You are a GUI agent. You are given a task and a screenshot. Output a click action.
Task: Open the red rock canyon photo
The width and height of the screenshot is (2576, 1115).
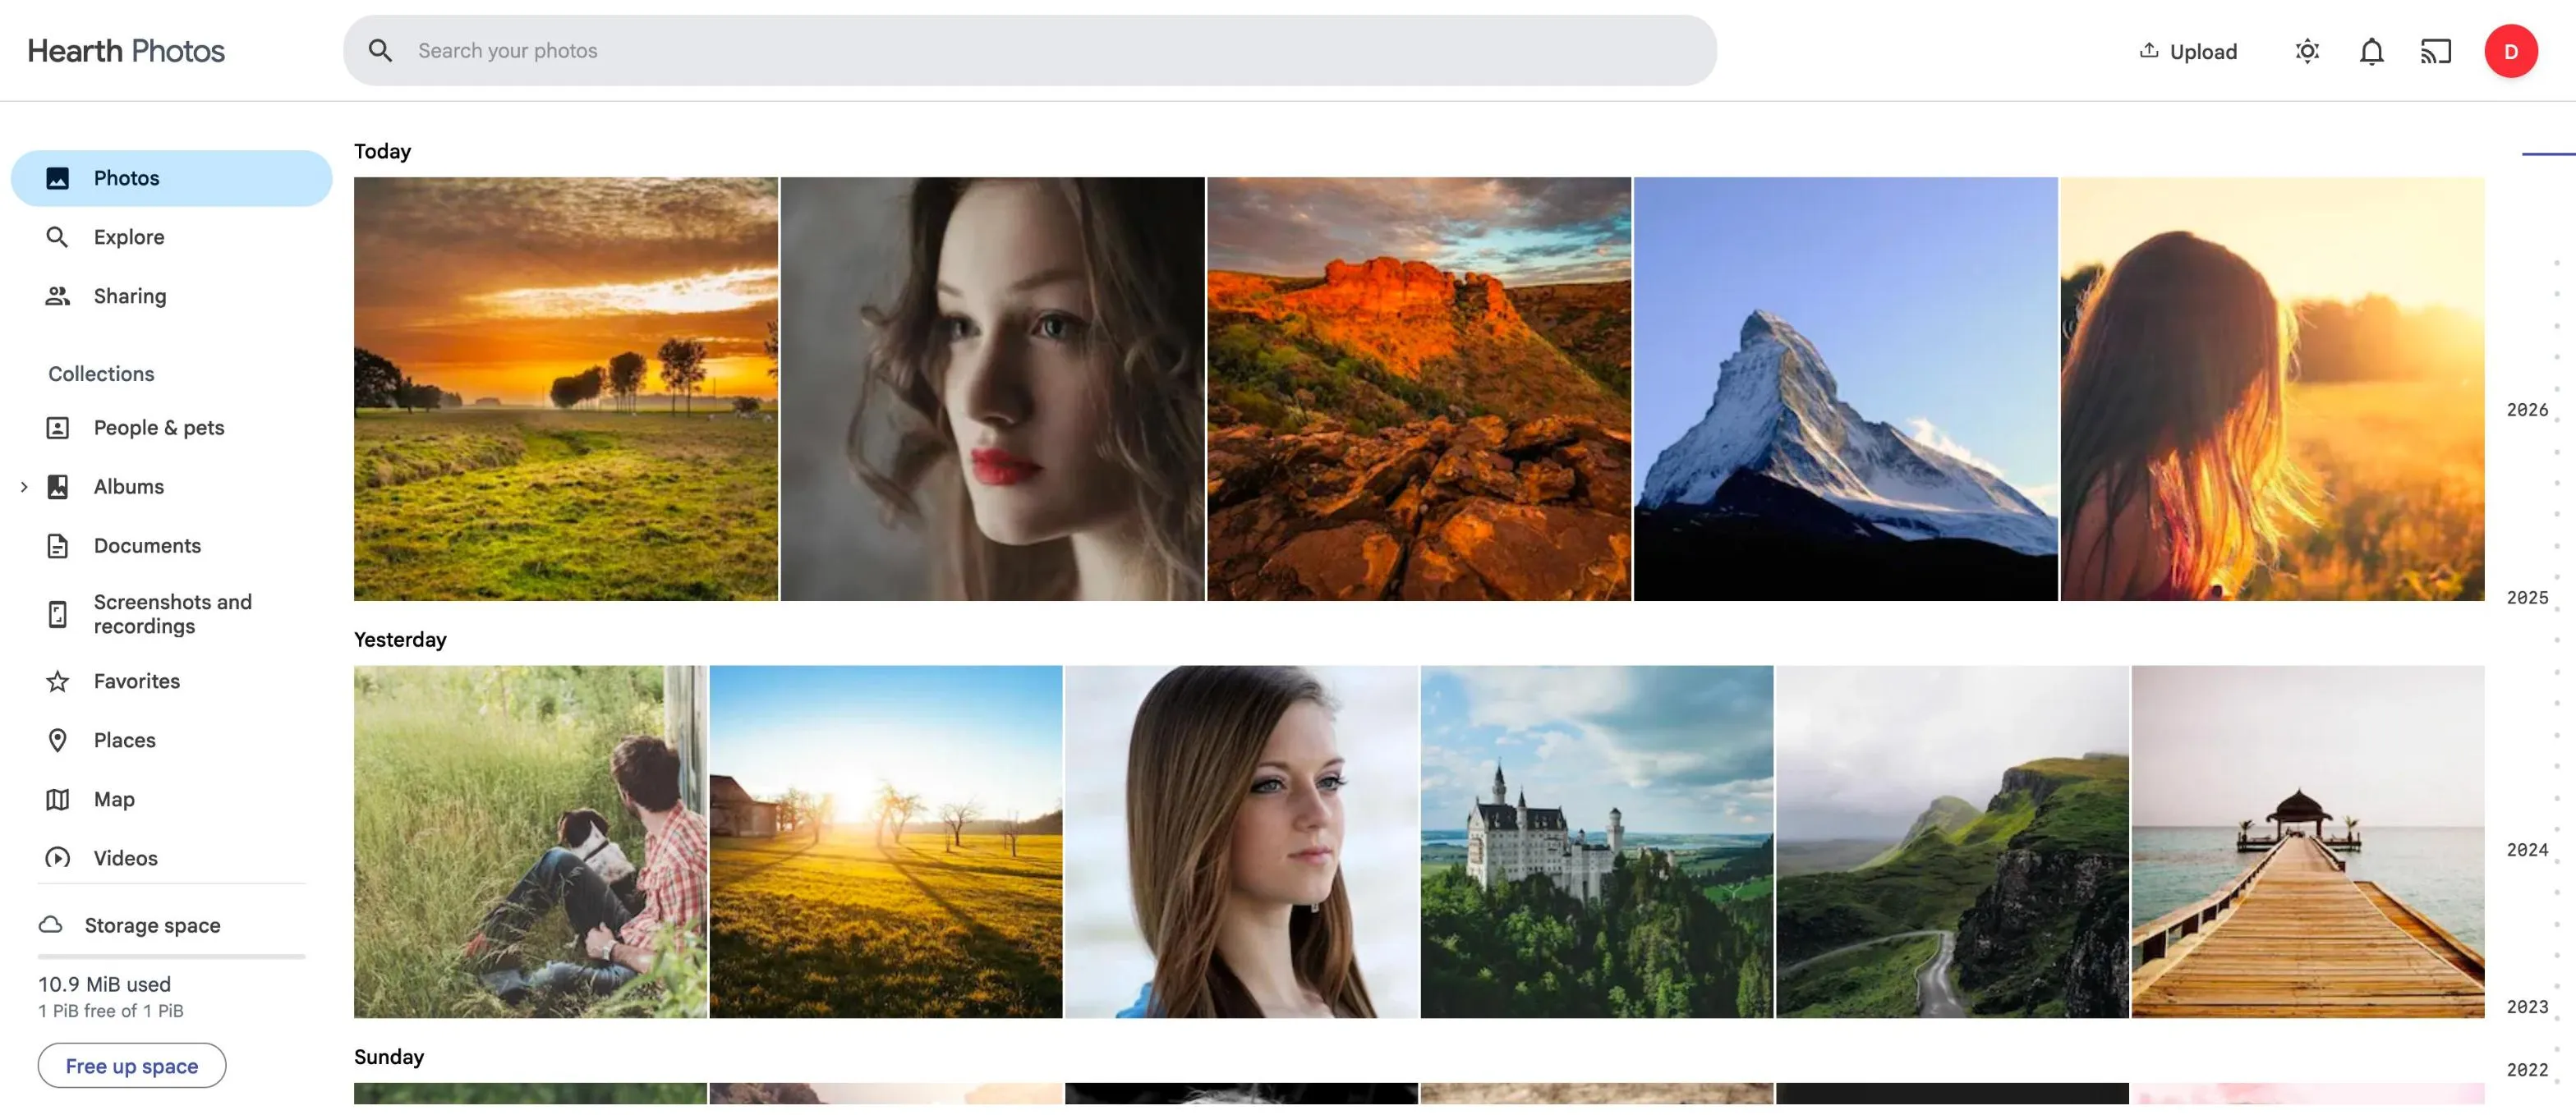(x=1419, y=390)
